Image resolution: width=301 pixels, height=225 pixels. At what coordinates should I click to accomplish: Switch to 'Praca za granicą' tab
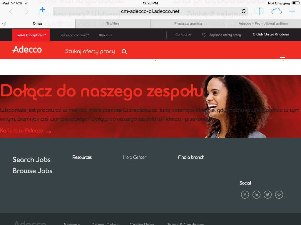(188, 23)
